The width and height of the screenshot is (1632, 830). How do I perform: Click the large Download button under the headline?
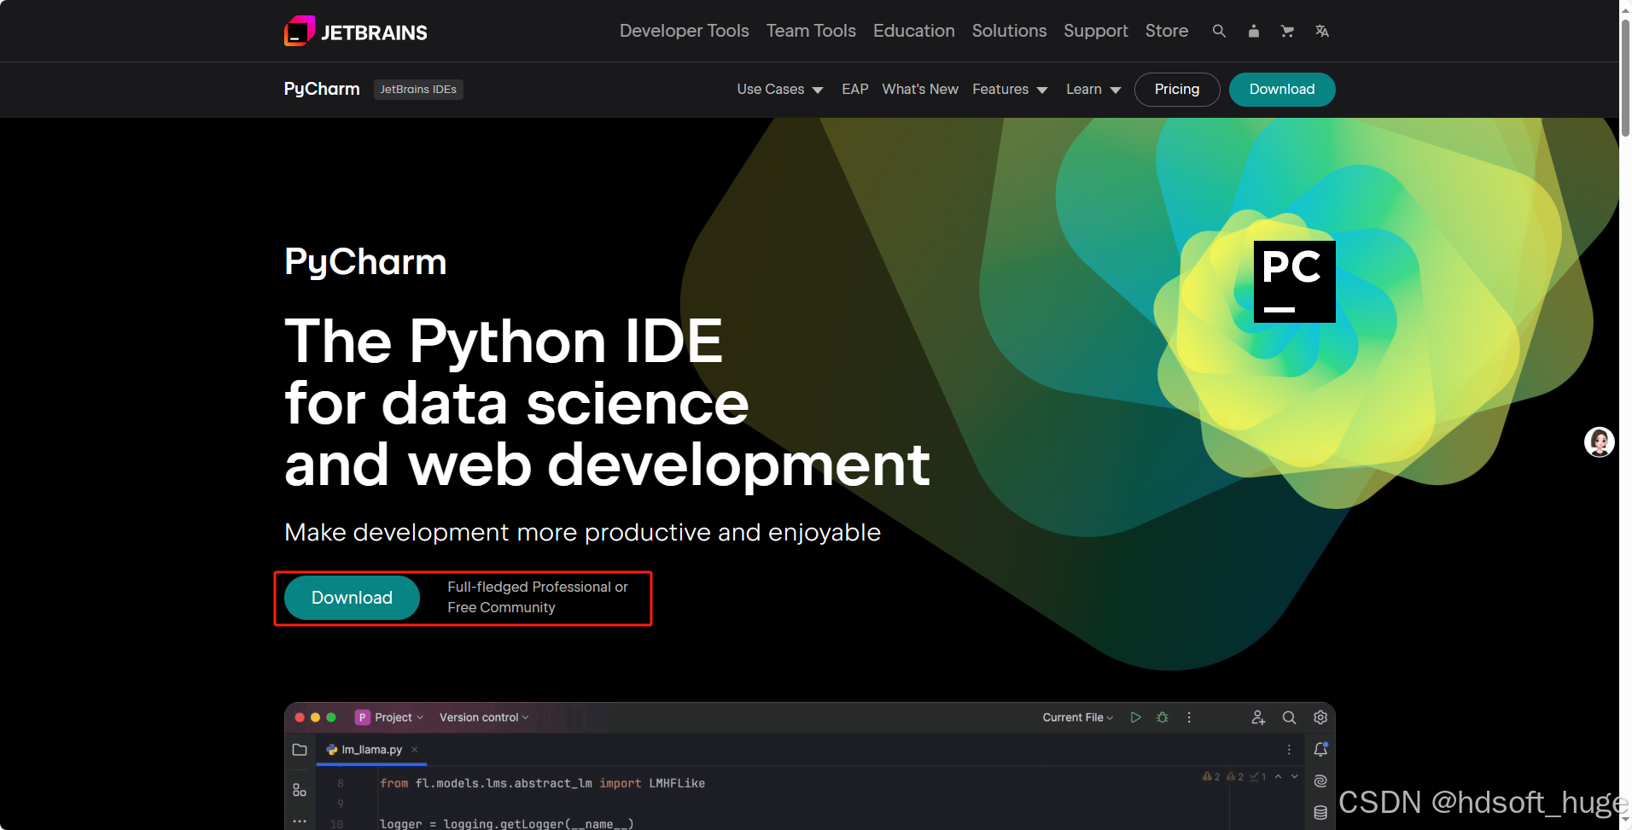[352, 598]
